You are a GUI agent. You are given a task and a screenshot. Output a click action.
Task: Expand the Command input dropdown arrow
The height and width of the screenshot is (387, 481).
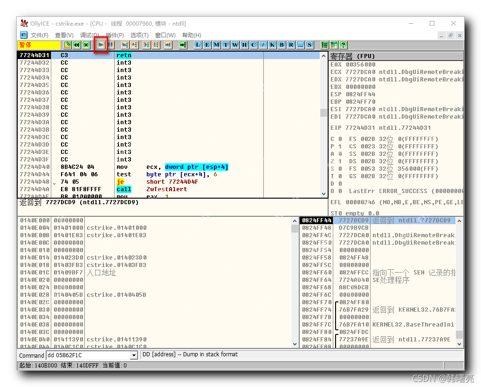click(x=134, y=355)
